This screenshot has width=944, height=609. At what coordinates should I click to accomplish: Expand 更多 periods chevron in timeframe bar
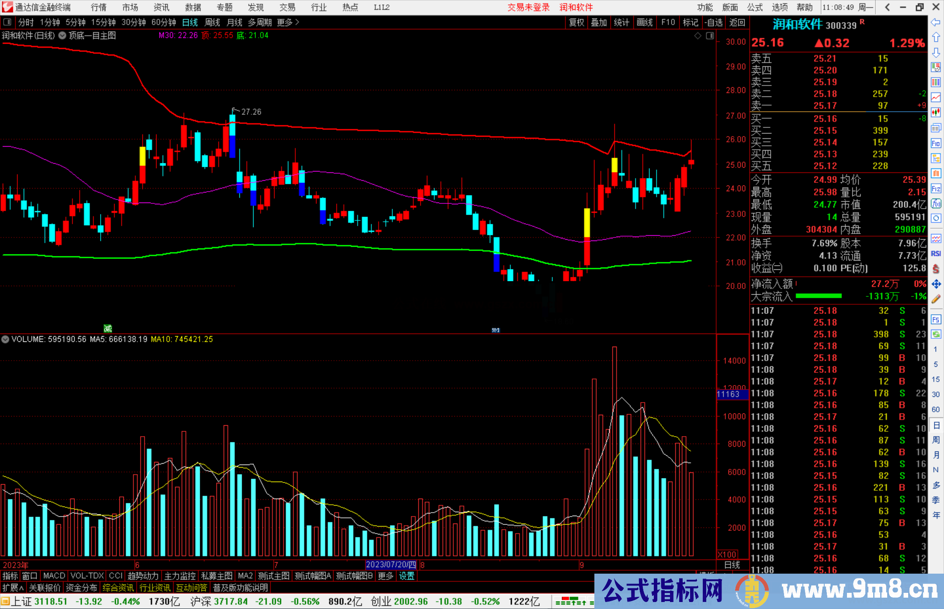point(297,22)
